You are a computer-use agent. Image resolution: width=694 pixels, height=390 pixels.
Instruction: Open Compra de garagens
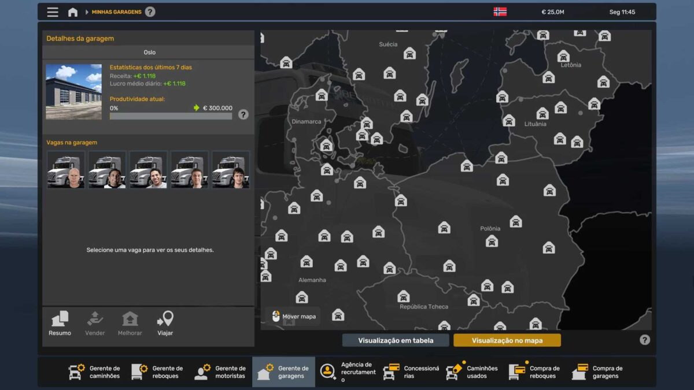point(598,372)
